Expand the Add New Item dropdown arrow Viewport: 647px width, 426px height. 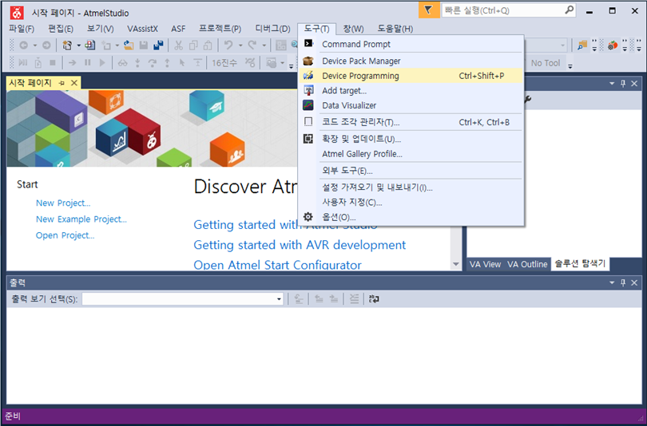point(117,45)
